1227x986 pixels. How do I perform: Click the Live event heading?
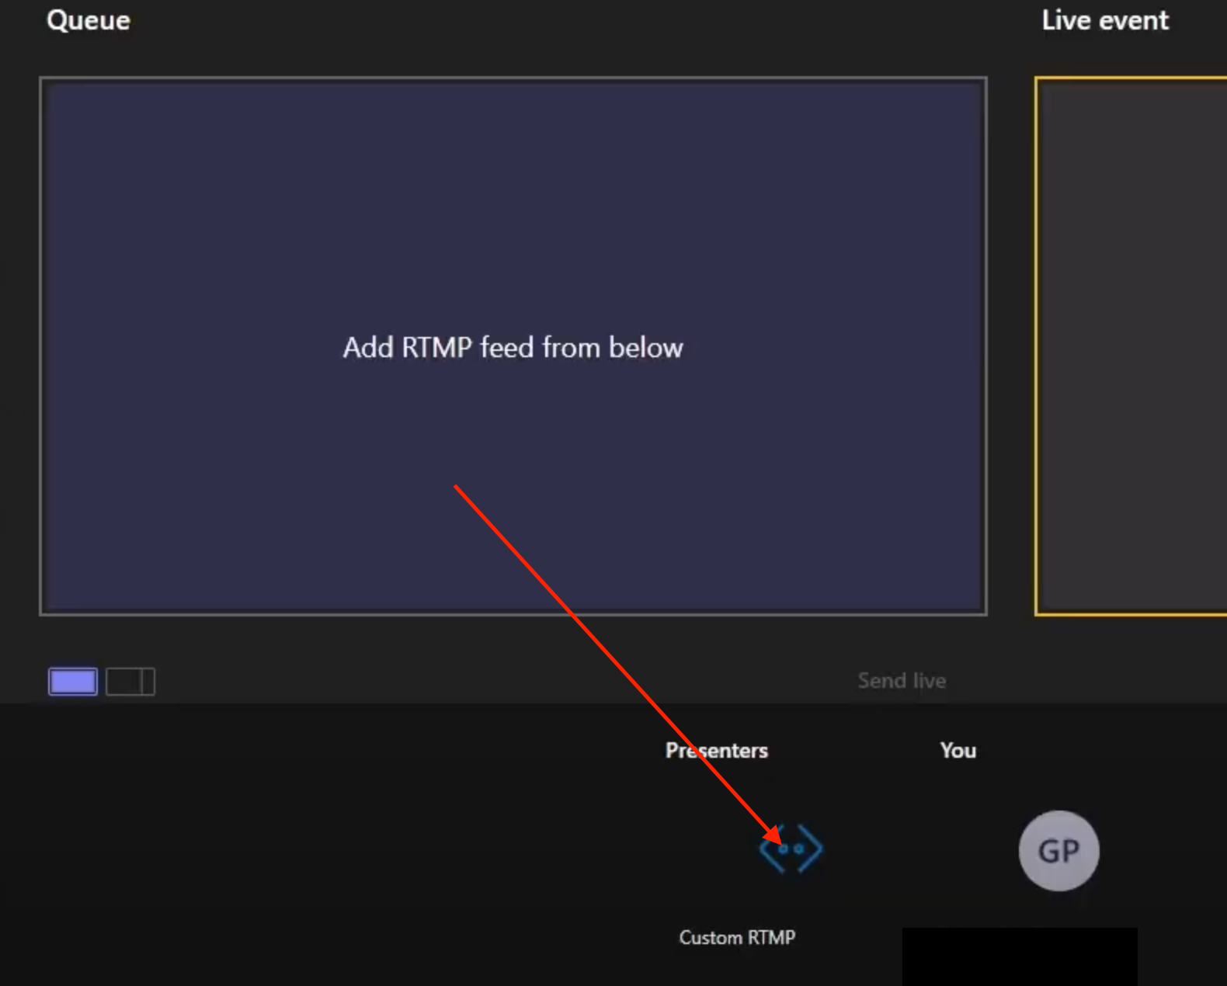tap(1105, 20)
